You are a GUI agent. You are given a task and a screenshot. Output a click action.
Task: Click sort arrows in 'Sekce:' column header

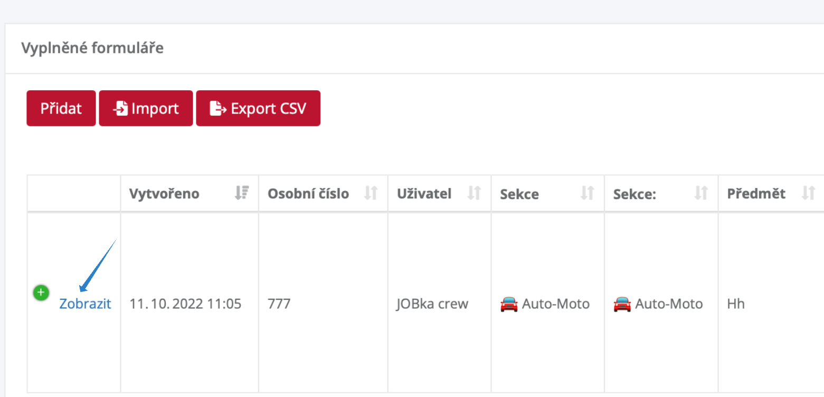pos(701,194)
